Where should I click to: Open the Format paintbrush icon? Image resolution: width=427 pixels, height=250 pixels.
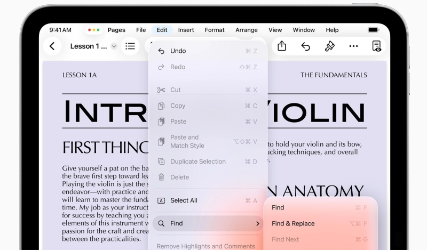point(330,46)
